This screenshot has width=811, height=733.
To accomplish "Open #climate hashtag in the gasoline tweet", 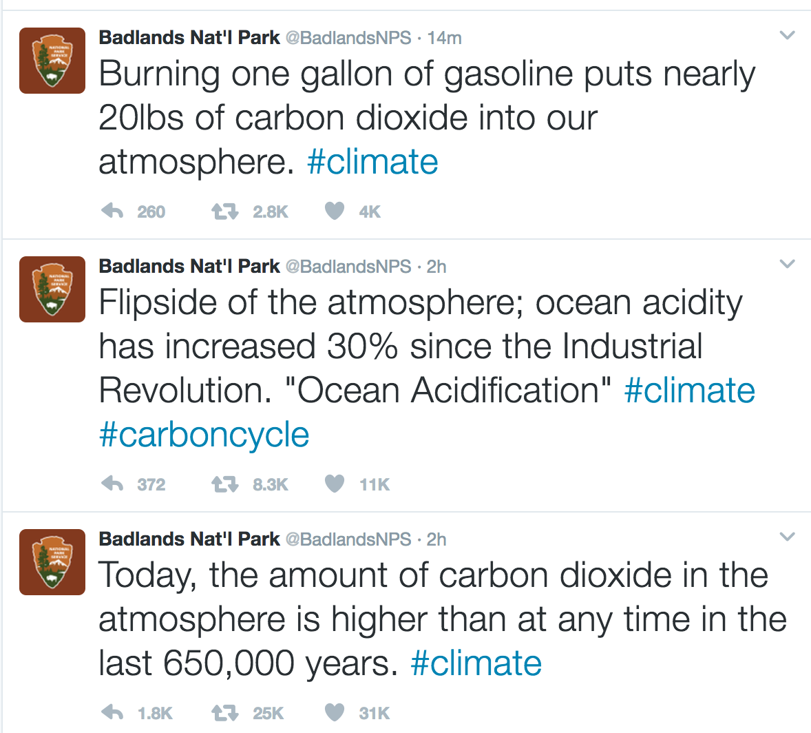I will (x=372, y=163).
